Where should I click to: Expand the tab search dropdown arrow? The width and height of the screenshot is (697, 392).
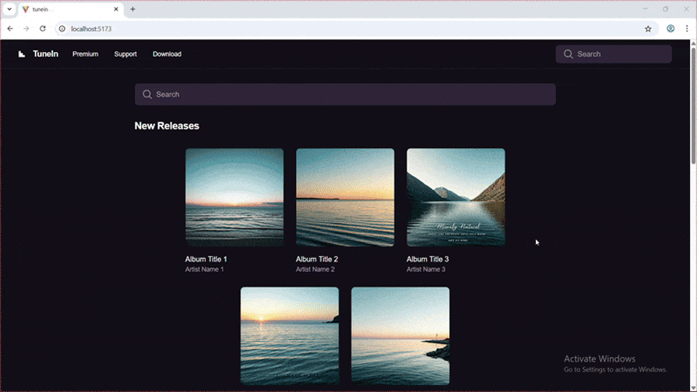click(x=9, y=9)
